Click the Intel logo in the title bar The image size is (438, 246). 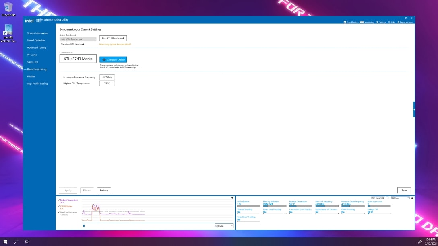(29, 20)
